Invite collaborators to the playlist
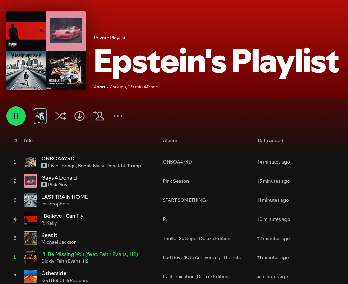 pyautogui.click(x=99, y=116)
